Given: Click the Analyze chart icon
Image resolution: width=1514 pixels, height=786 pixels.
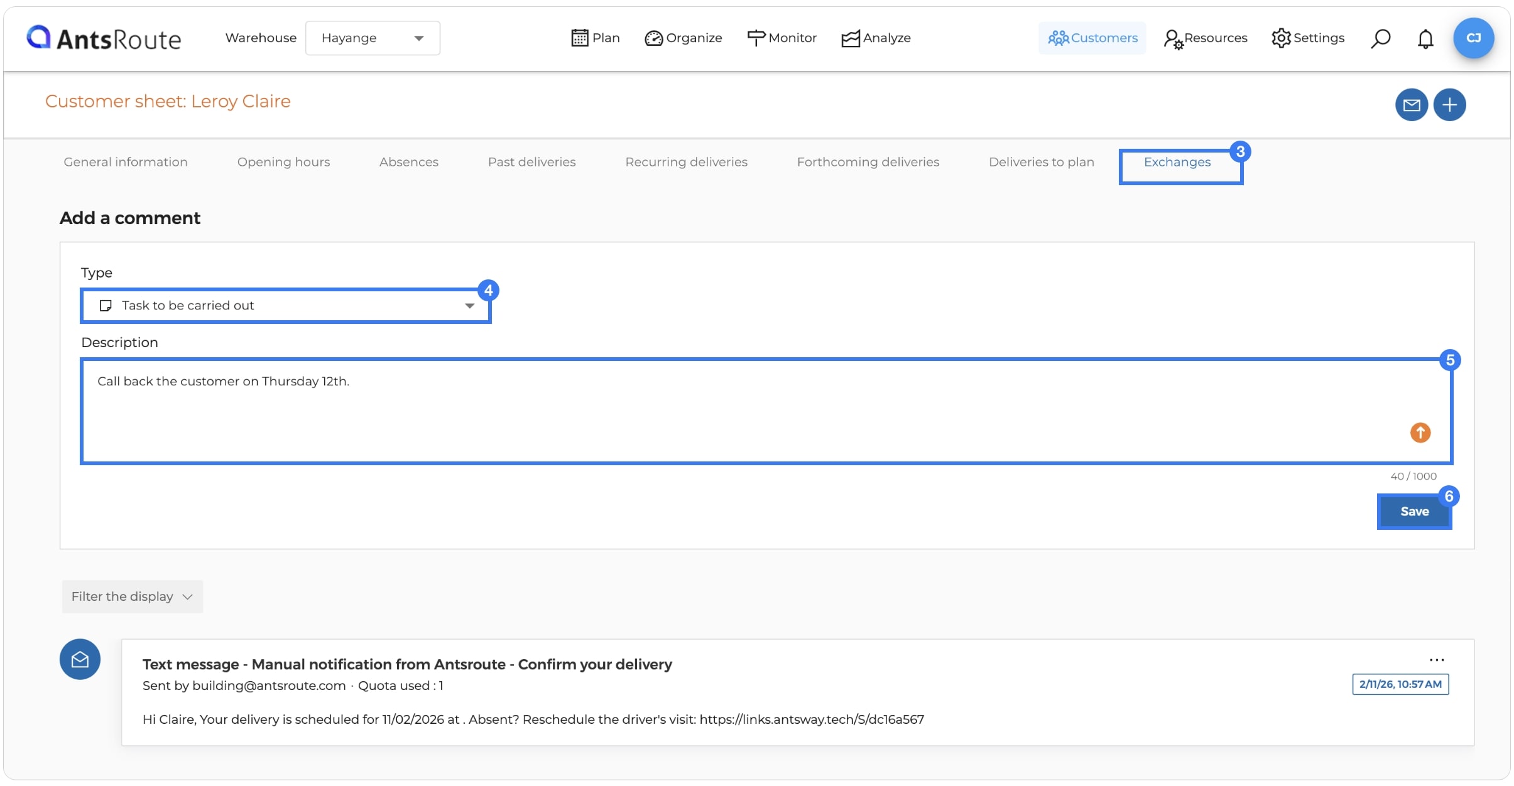Looking at the screenshot, I should coord(851,38).
